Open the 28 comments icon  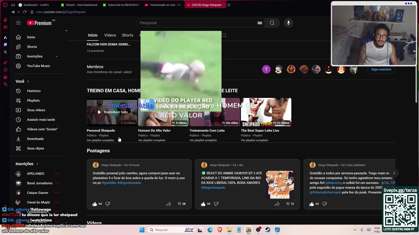[x=179, y=204]
